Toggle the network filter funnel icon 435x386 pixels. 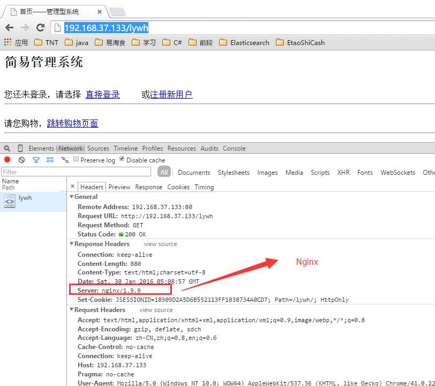click(x=36, y=160)
